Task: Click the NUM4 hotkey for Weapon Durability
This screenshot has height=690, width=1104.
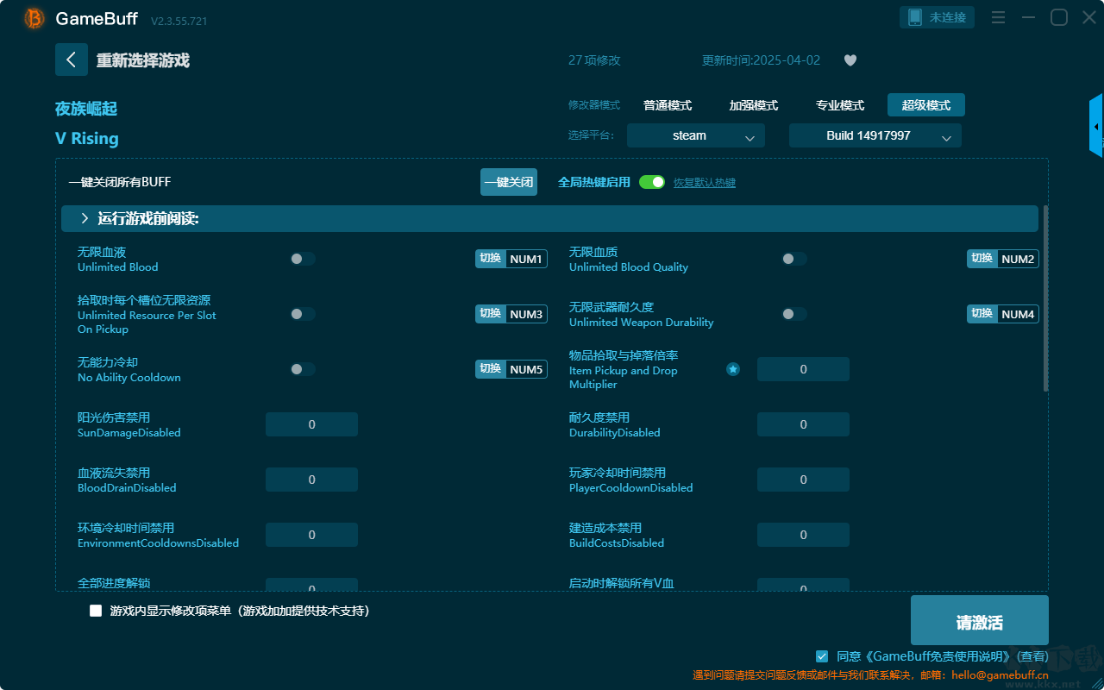Action: (1003, 314)
